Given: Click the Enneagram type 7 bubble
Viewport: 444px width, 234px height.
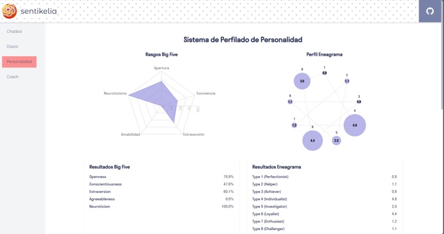Looking at the screenshot, I should point(294,125).
